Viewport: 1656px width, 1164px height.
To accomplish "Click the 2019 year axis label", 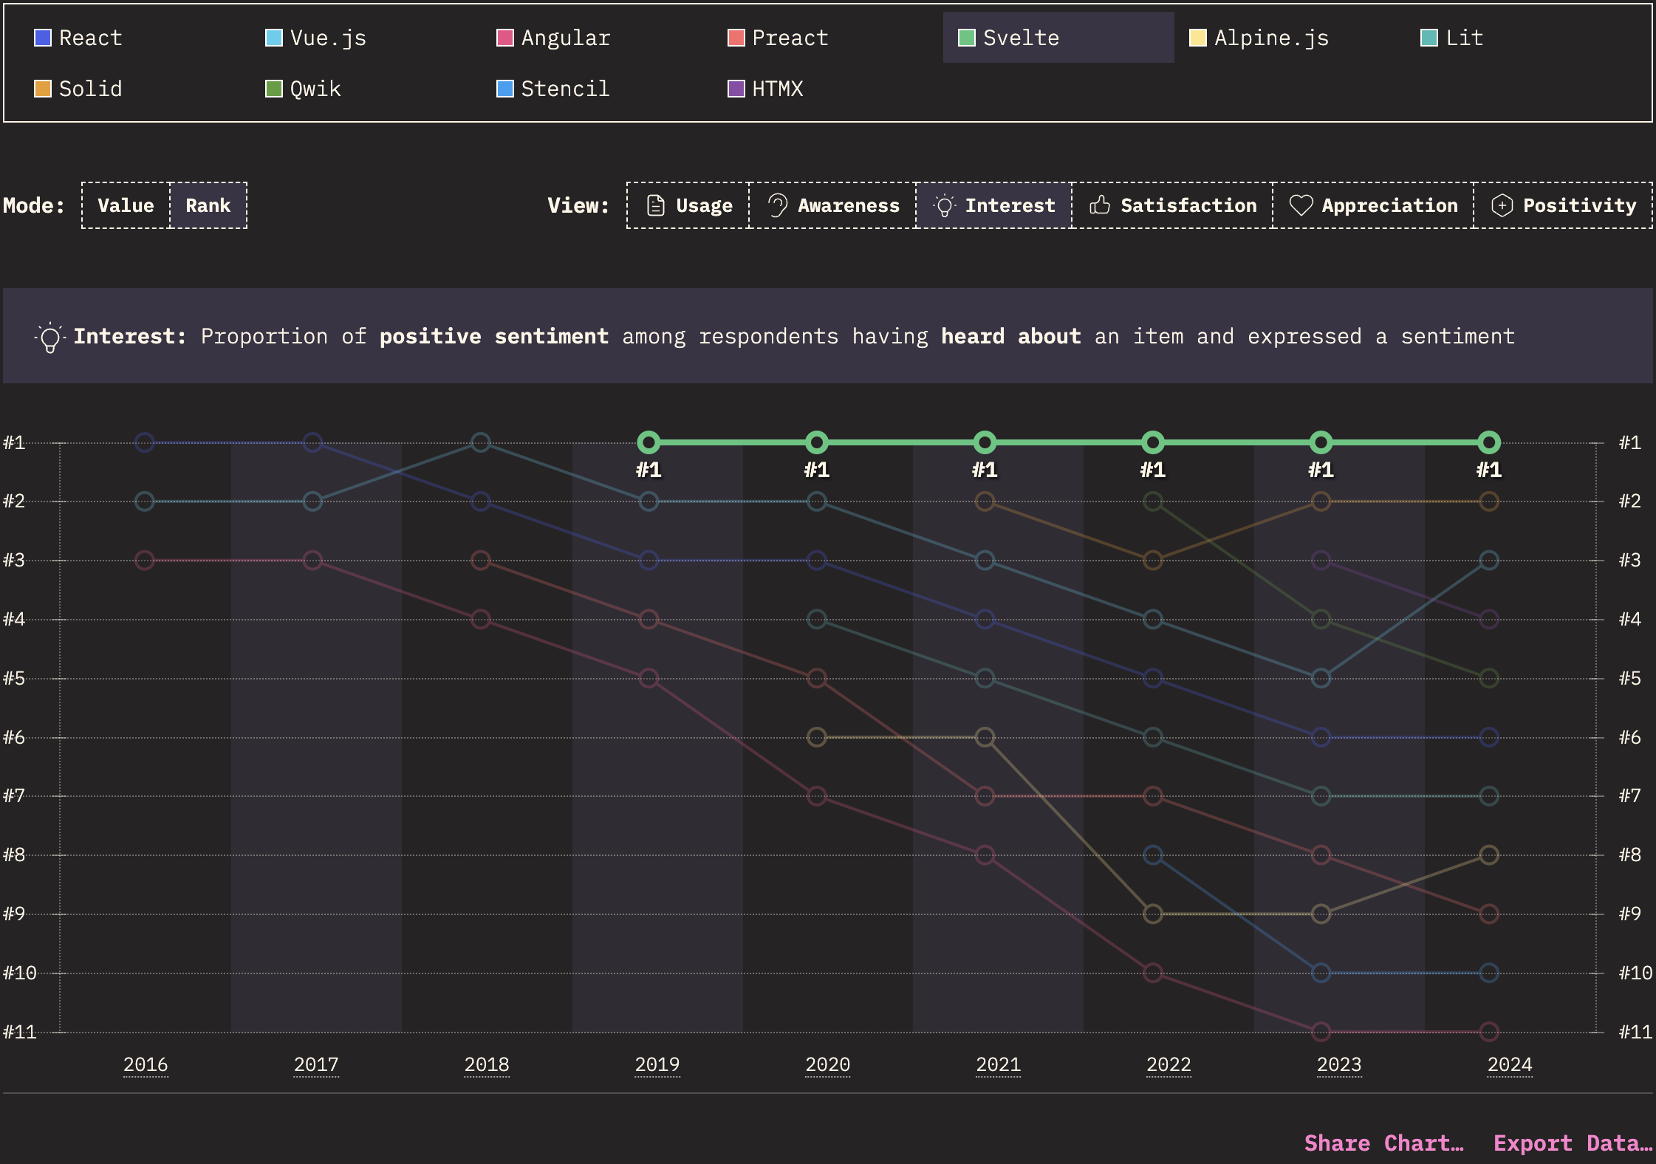I will click(657, 1064).
